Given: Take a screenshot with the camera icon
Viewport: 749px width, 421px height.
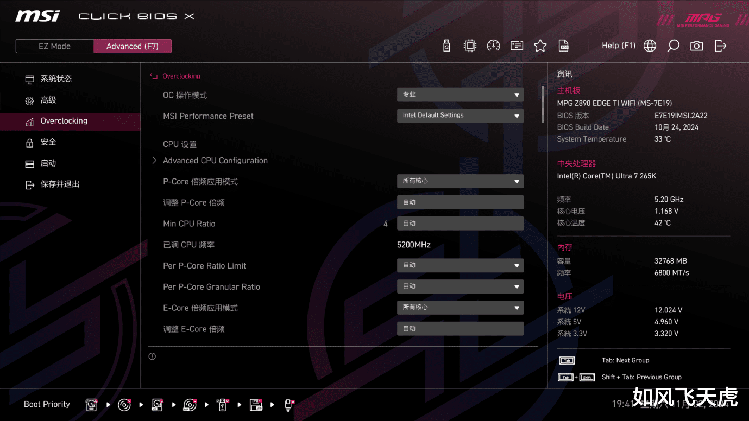Looking at the screenshot, I should 696,46.
